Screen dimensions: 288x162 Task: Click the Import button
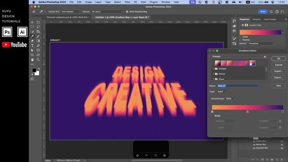pyautogui.click(x=279, y=71)
